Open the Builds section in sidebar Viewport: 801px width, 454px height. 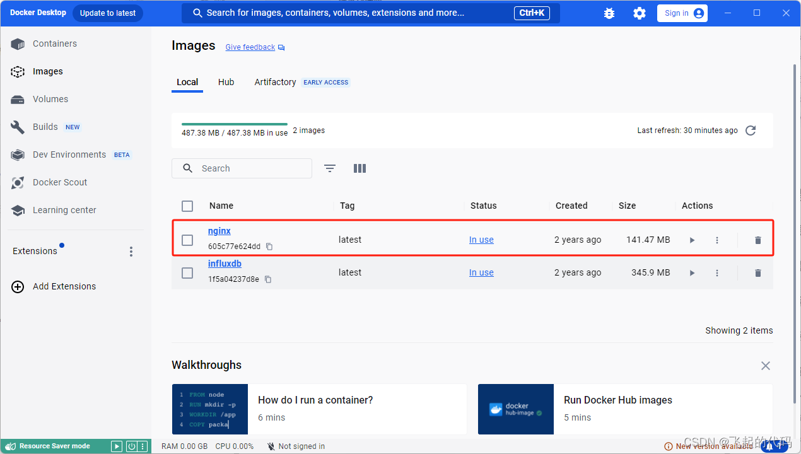coord(45,127)
